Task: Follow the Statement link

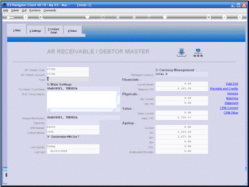Action: point(232,103)
